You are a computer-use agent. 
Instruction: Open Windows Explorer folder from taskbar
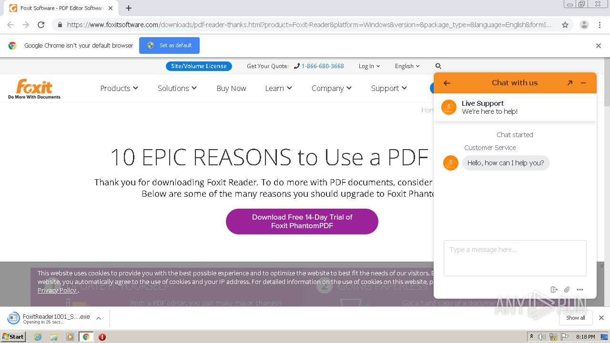54,337
